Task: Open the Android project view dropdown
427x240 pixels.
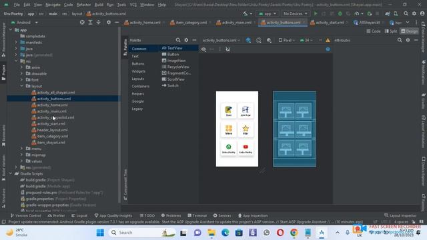Action: [24, 22]
